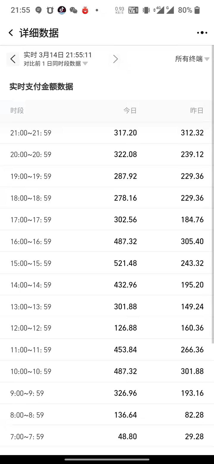The height and width of the screenshot is (464, 214).
Task: Tap the bottom home gesture bar
Action: pos(107,460)
